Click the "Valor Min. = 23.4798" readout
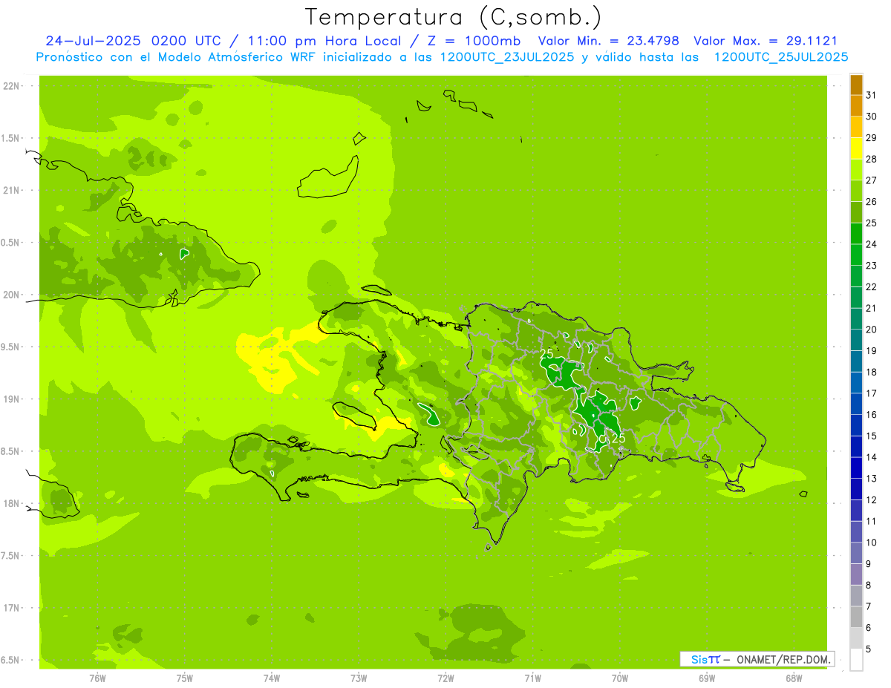891x688 pixels. coord(608,41)
